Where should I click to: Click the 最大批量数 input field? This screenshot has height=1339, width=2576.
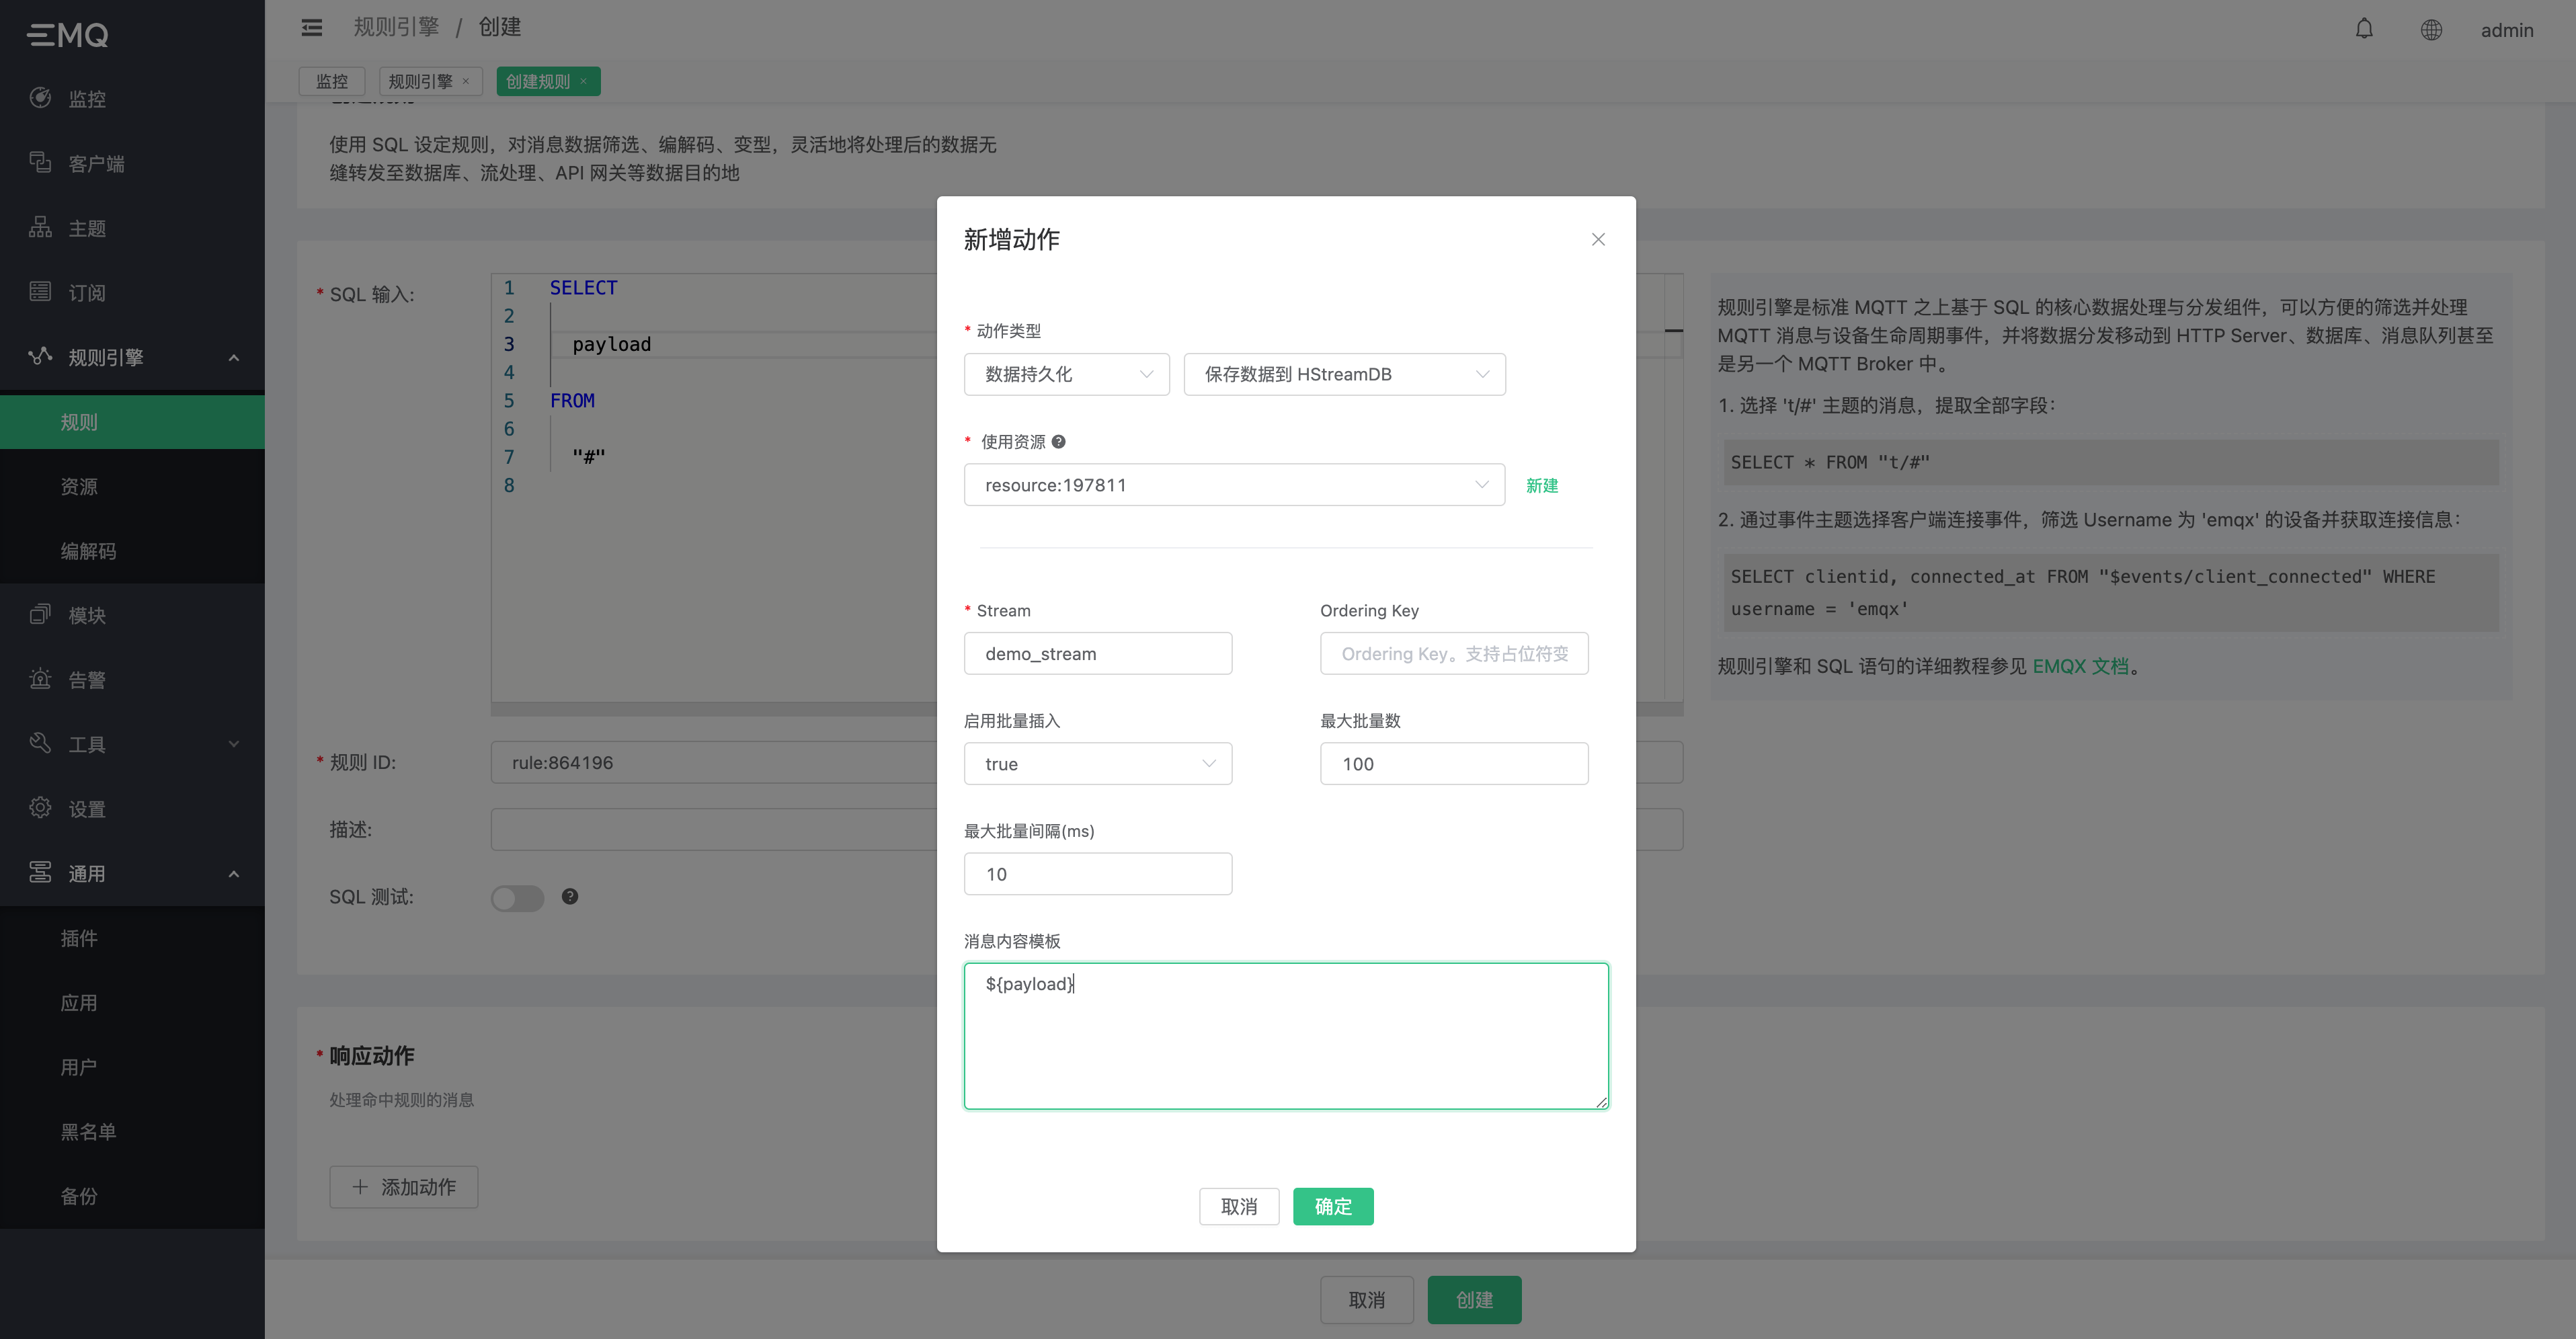tap(1453, 764)
